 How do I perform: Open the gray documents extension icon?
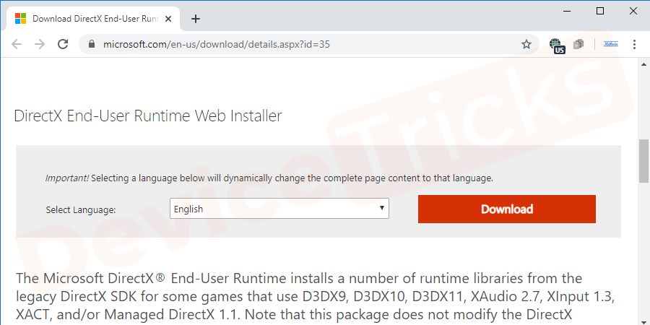(578, 44)
